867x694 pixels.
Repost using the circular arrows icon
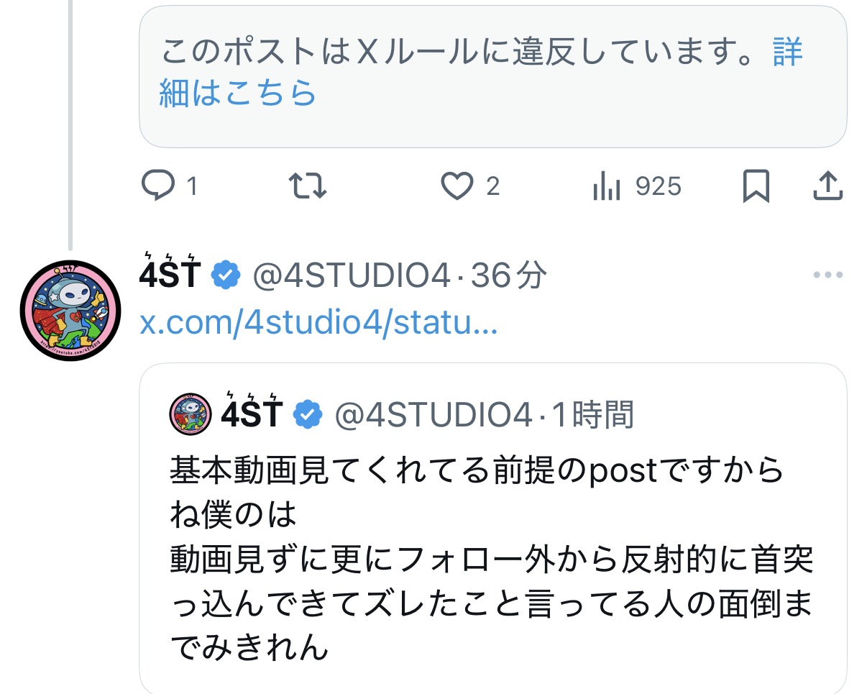point(308,187)
